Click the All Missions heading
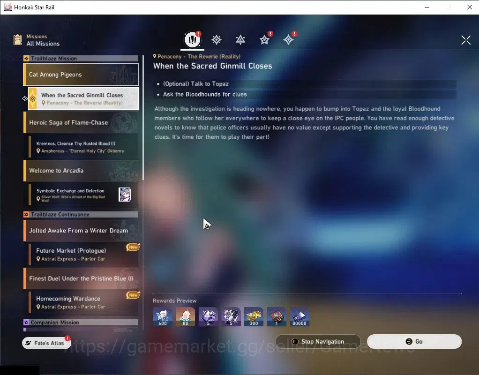 coord(43,44)
